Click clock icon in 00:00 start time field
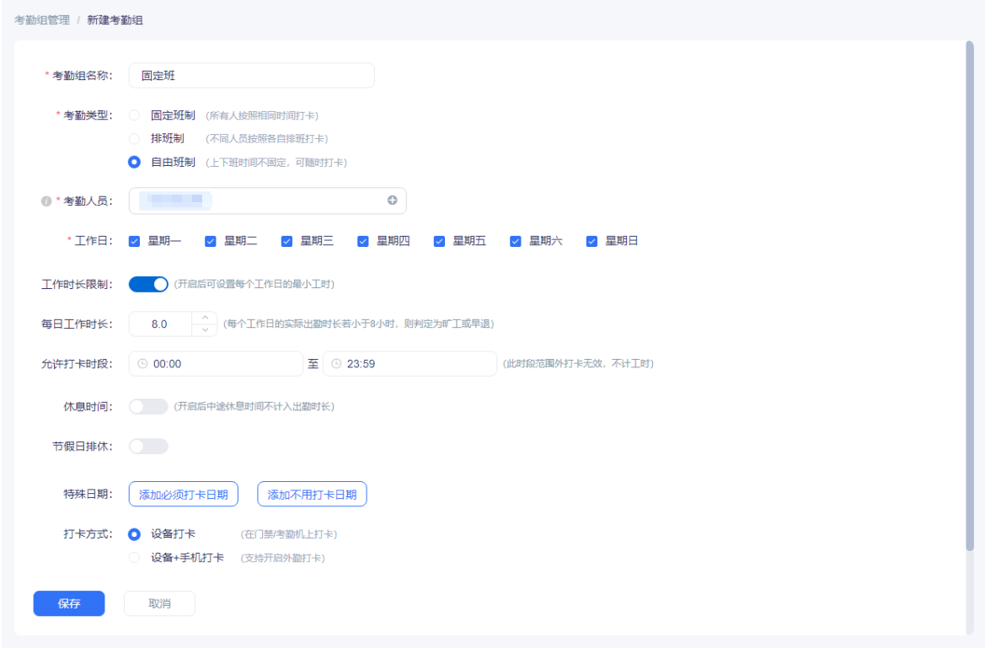 coord(142,364)
